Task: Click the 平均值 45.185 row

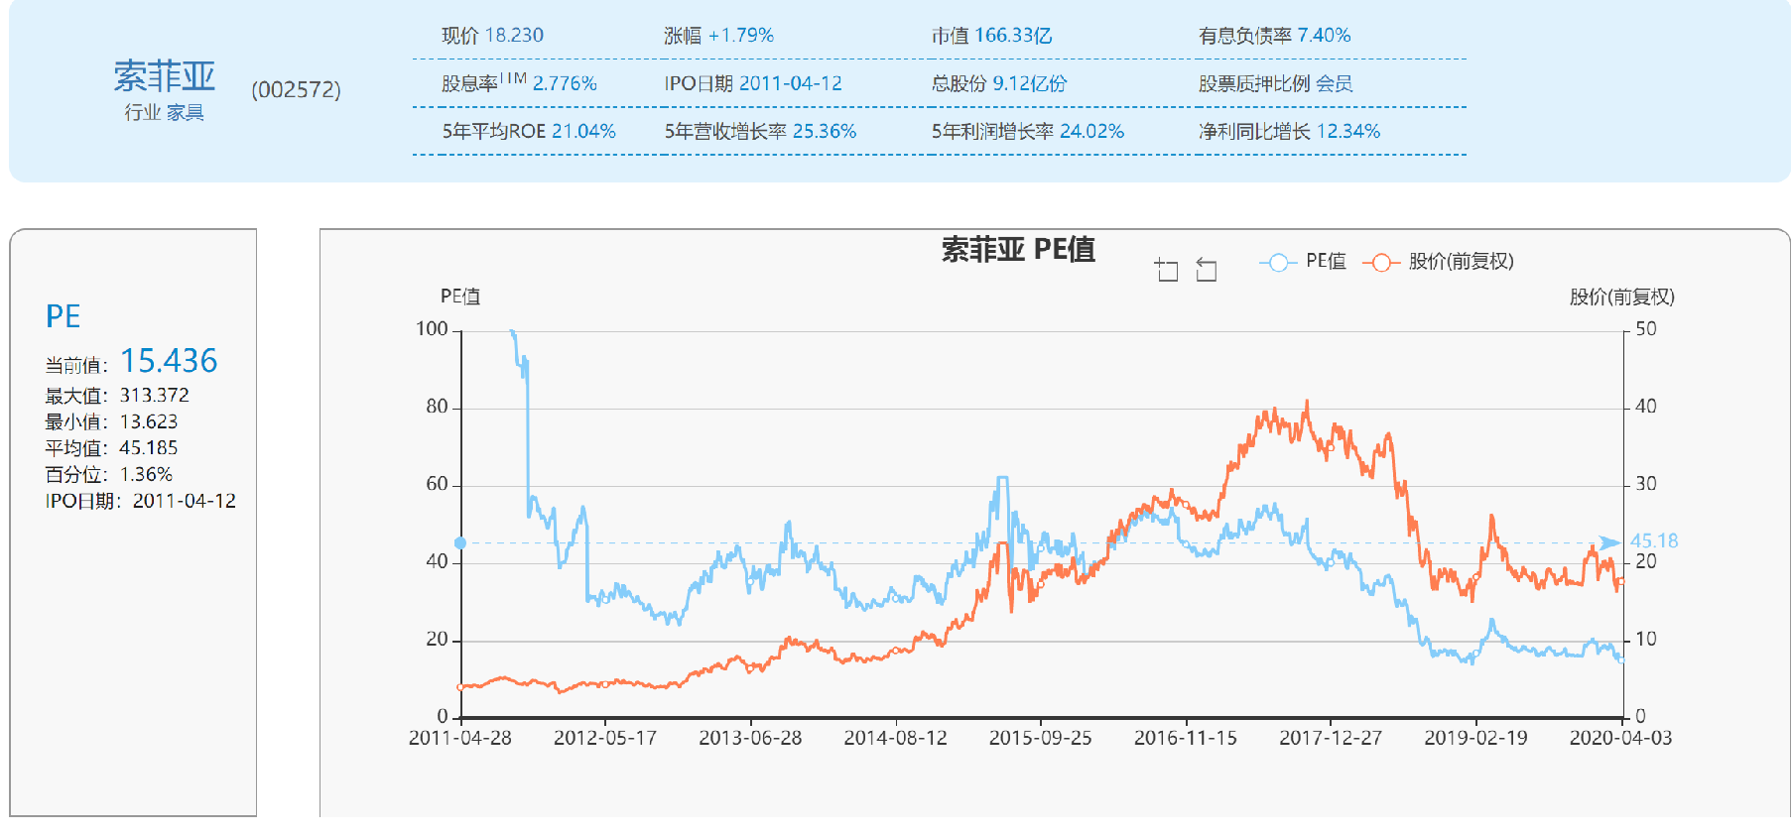Action: 111,448
